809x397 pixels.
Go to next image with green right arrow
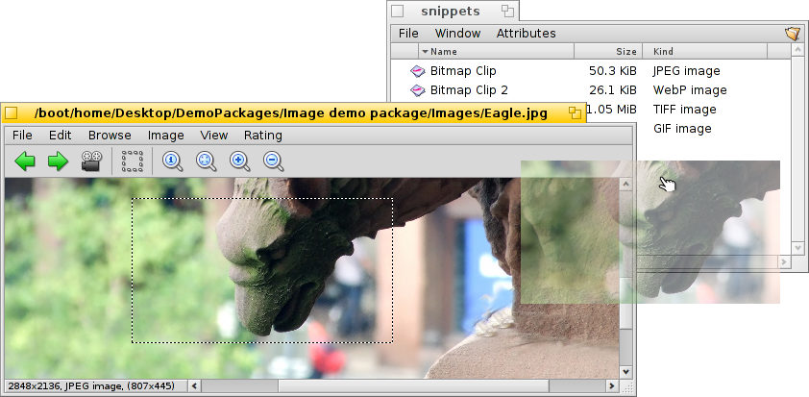point(58,161)
